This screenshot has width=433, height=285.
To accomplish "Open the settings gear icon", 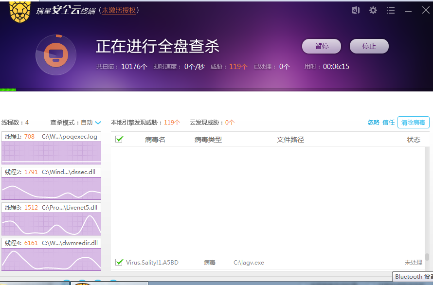I will 373,11.
